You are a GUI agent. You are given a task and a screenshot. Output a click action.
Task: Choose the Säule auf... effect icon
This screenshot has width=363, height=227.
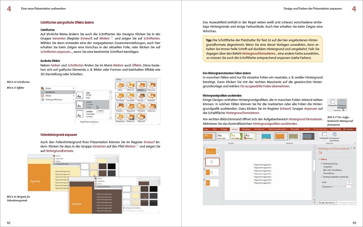pyautogui.click(x=152, y=107)
